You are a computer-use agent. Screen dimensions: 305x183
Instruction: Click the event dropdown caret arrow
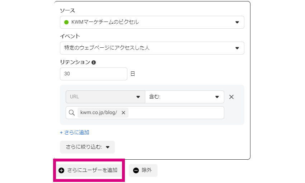237,48
